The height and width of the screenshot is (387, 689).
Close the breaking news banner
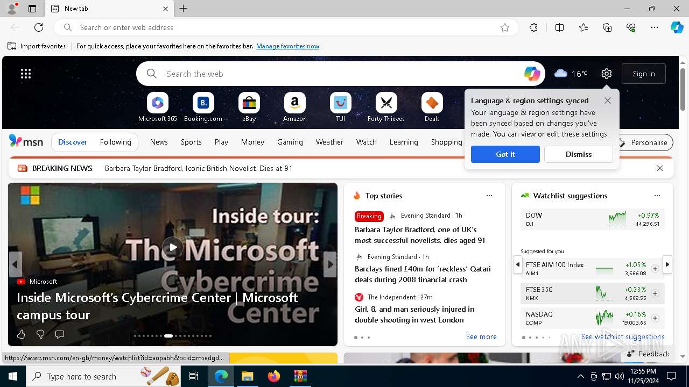tap(660, 168)
